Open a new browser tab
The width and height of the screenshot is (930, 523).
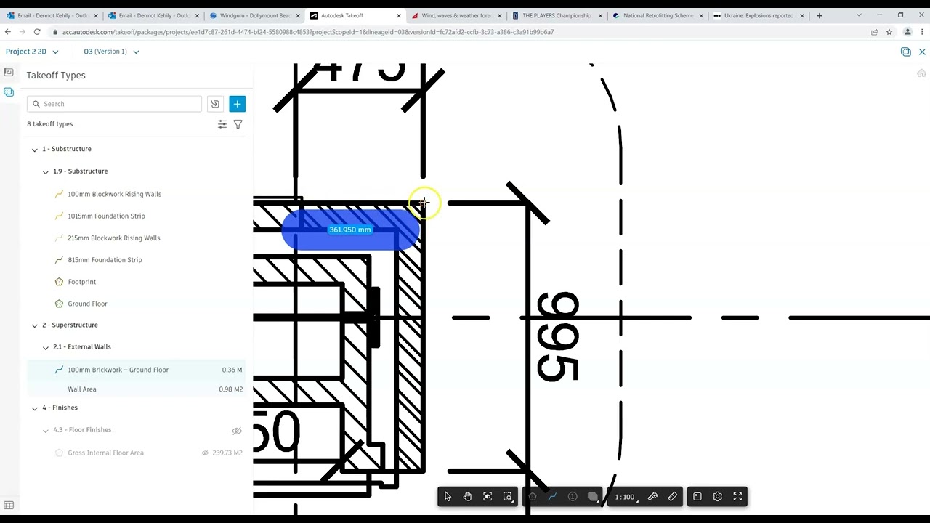coord(819,15)
